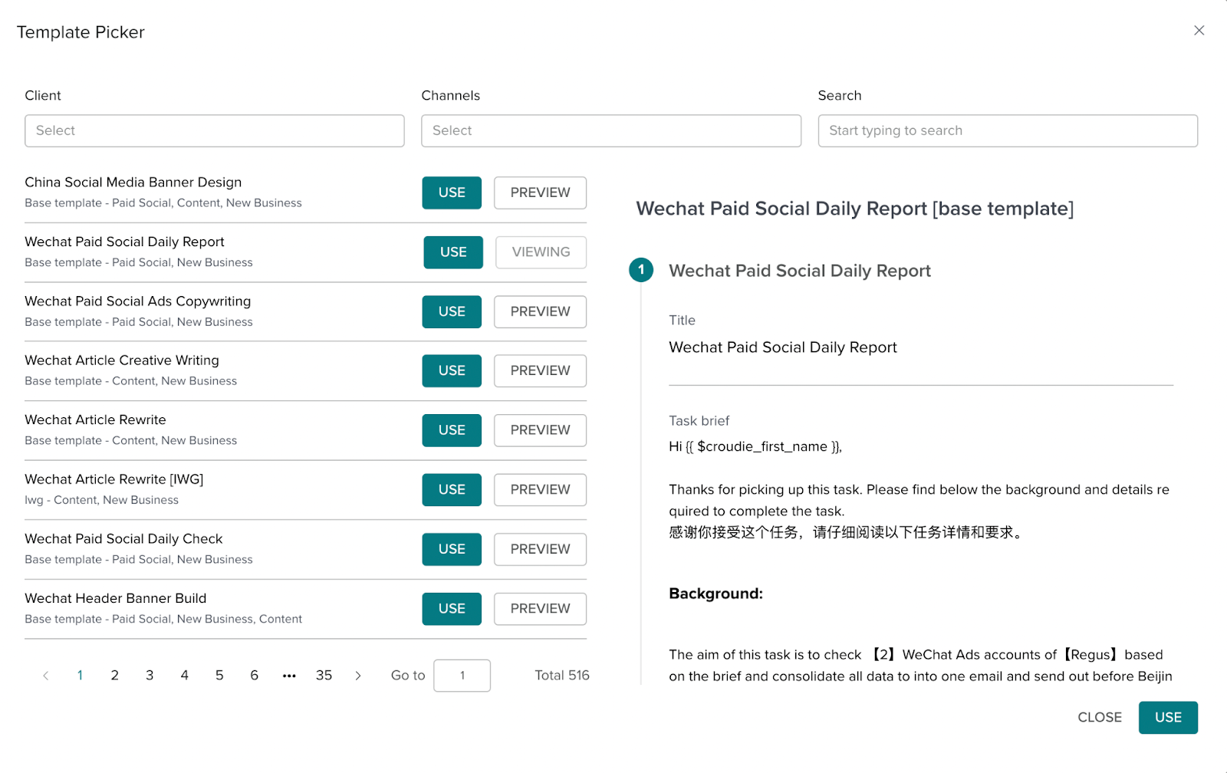Click the preview heading with [base template]
This screenshot has width=1227, height=773.
click(x=855, y=209)
